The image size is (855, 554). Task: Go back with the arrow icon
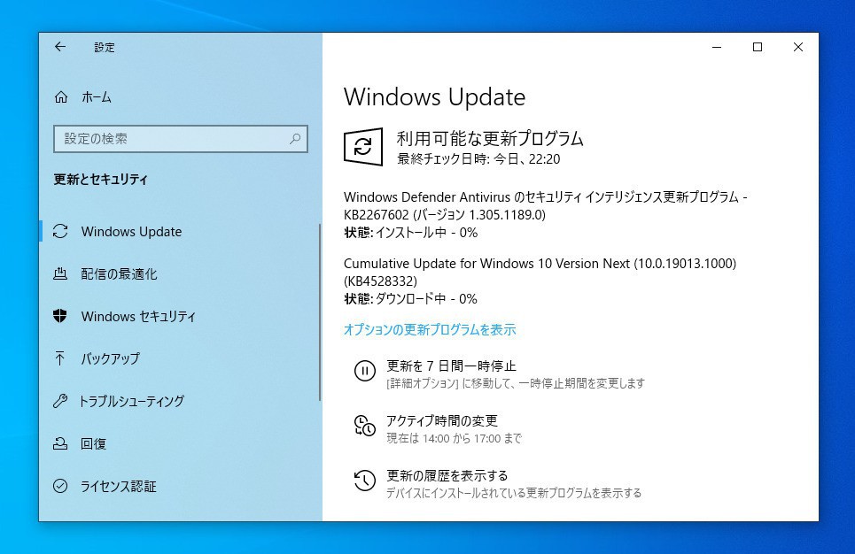click(60, 47)
